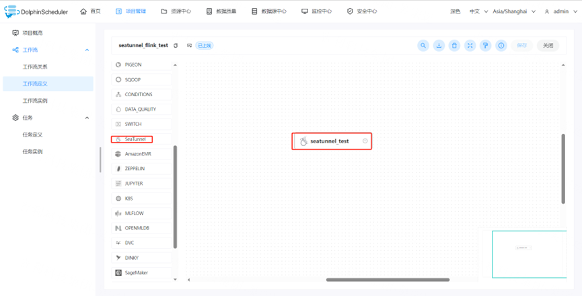
Task: Open 工作流关系 in the sidebar
Action: 48,67
